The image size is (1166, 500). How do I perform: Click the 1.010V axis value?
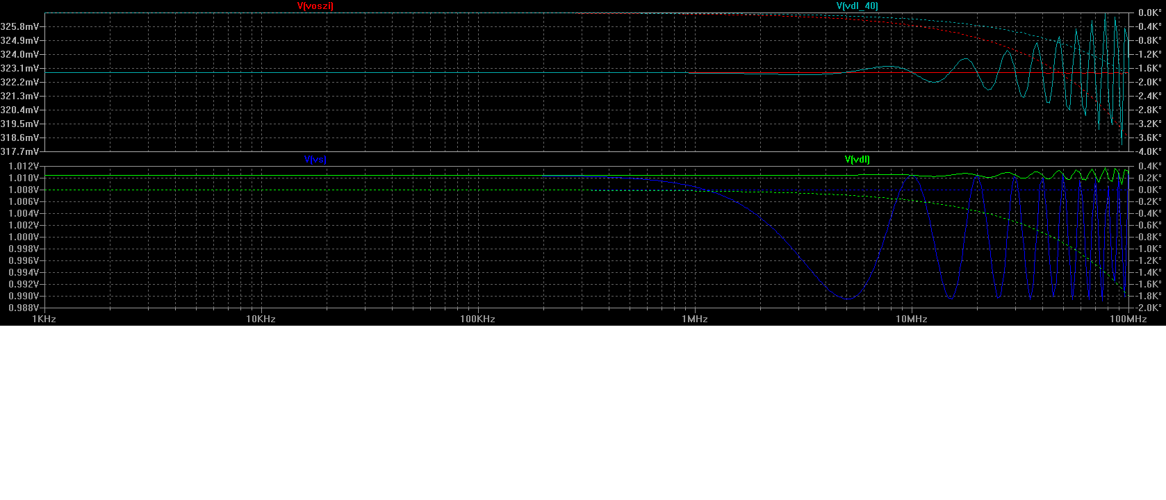pos(24,178)
